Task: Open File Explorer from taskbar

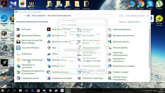Action: [x=20, y=91]
